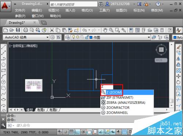183x136 pixels.
Task: Expand the AutoCAD 经典 workspace dropdown
Action: pos(48,37)
